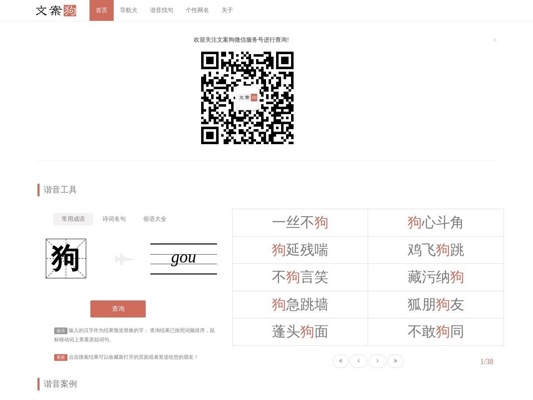Open the 导航犬 menu item
Screen dimensions: 533x400
(x=128, y=10)
